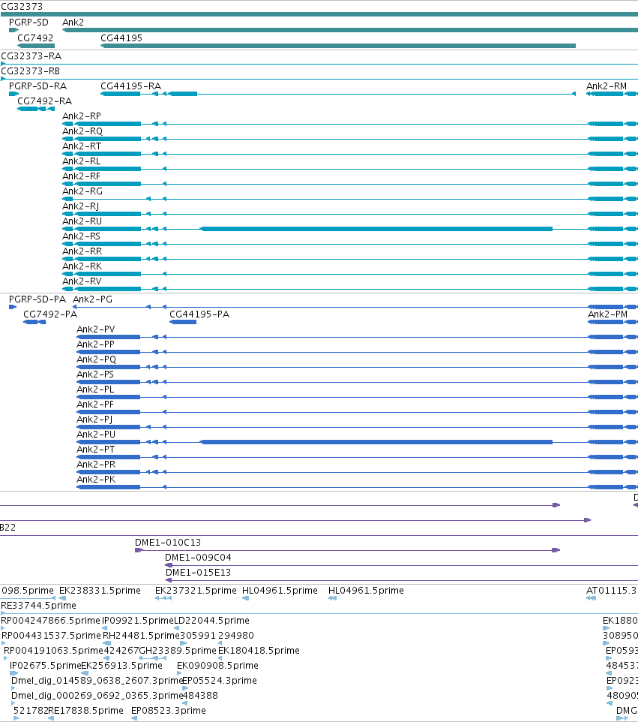Click the Ank2-RL transcript label
Screen dimensions: 638x722
pos(82,161)
